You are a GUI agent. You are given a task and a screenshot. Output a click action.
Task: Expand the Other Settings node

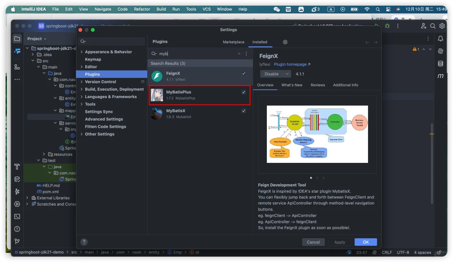82,134
